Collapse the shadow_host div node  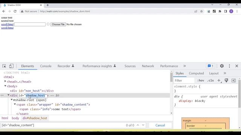8,95
